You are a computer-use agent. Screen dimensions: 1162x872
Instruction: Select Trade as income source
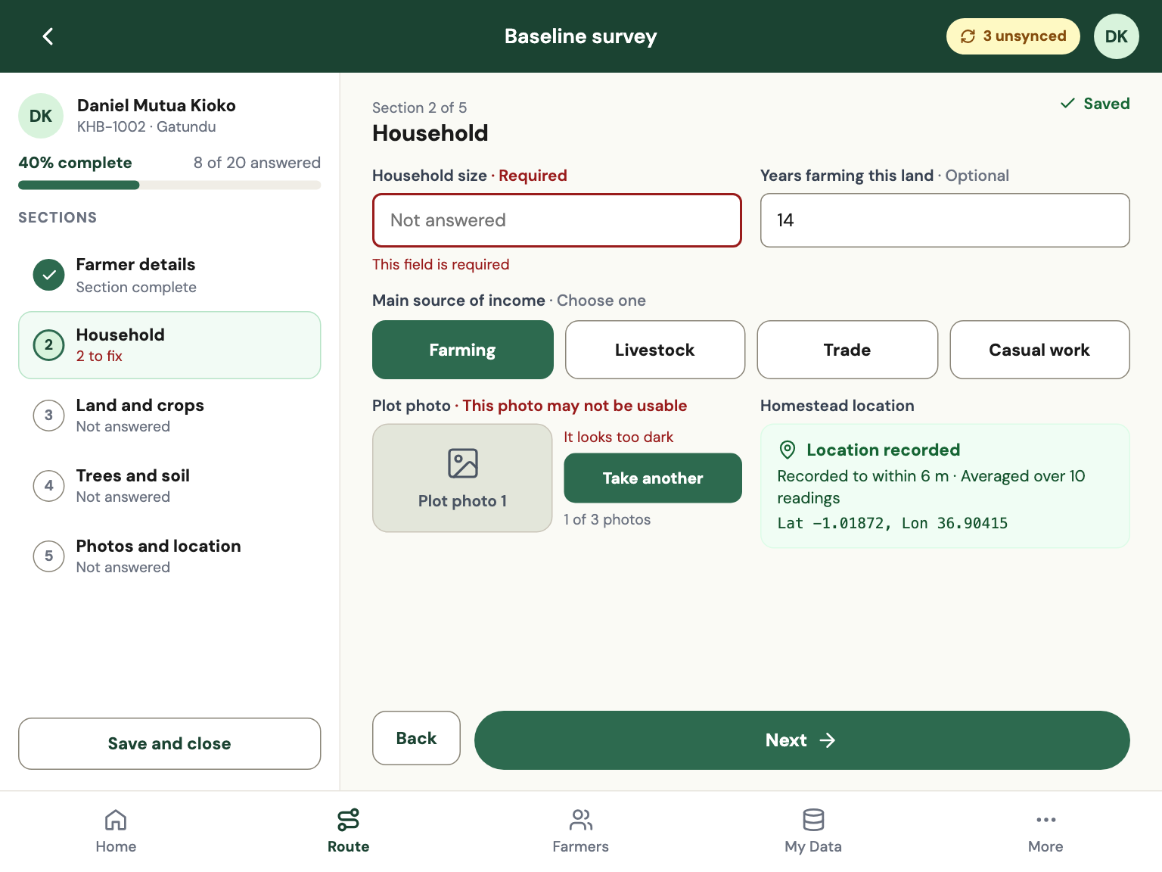[x=847, y=350]
